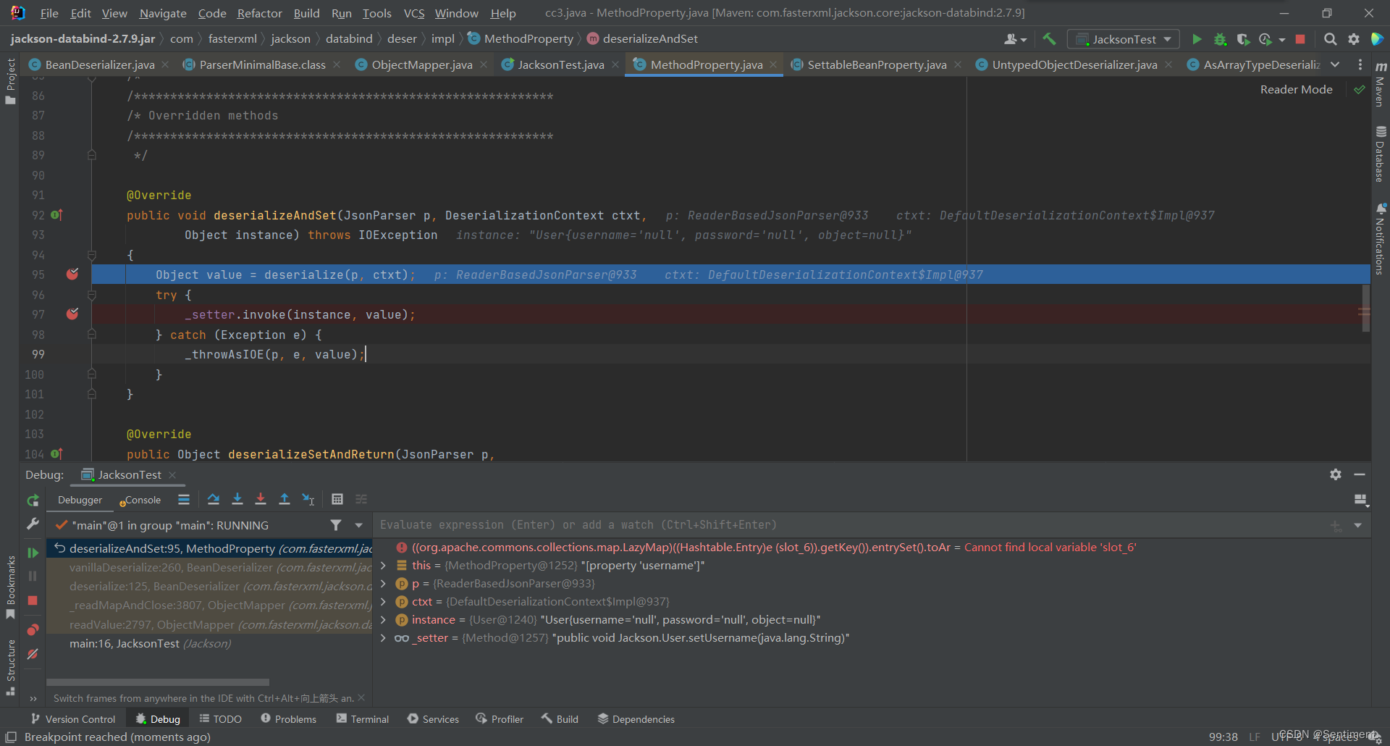Click Restore Layout icon in debug panel
This screenshot has height=746, width=1390.
(1360, 500)
